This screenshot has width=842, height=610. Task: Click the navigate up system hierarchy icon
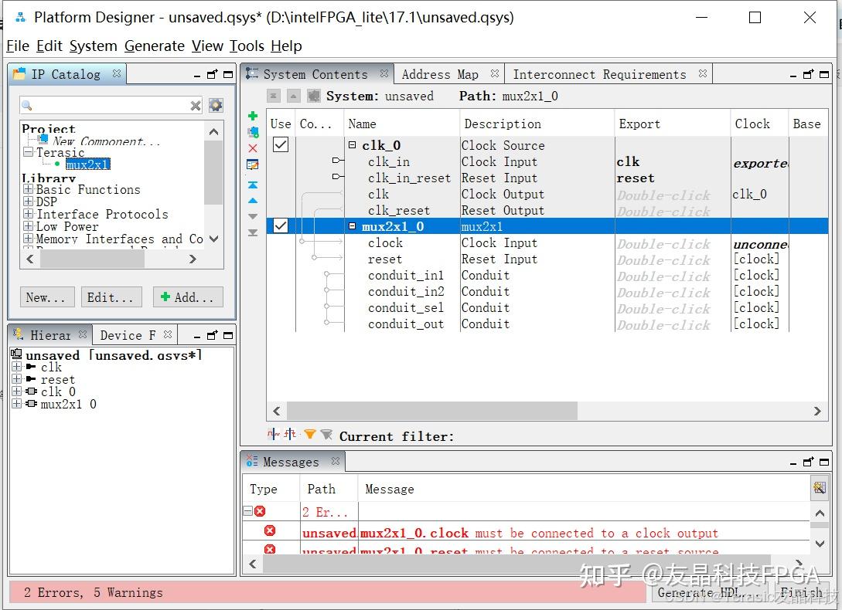click(x=293, y=96)
